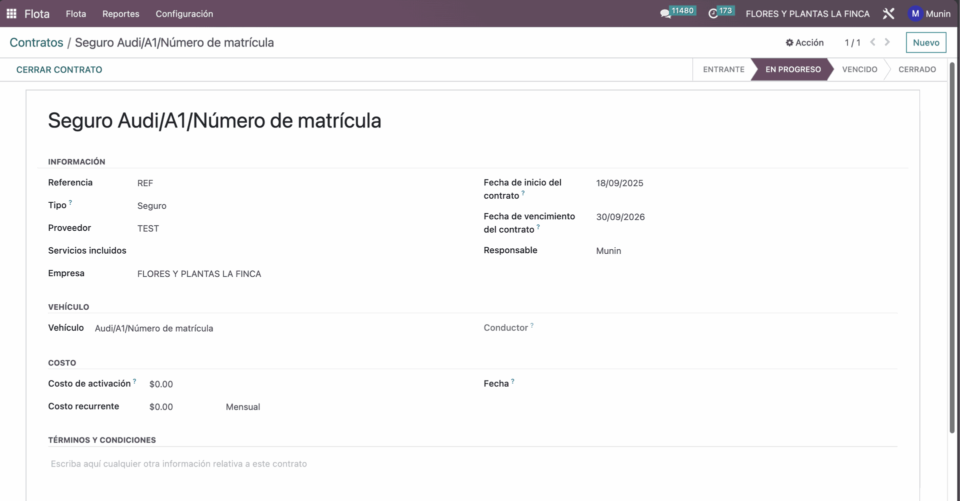Go to previous record arrow
The width and height of the screenshot is (960, 501).
[872, 42]
